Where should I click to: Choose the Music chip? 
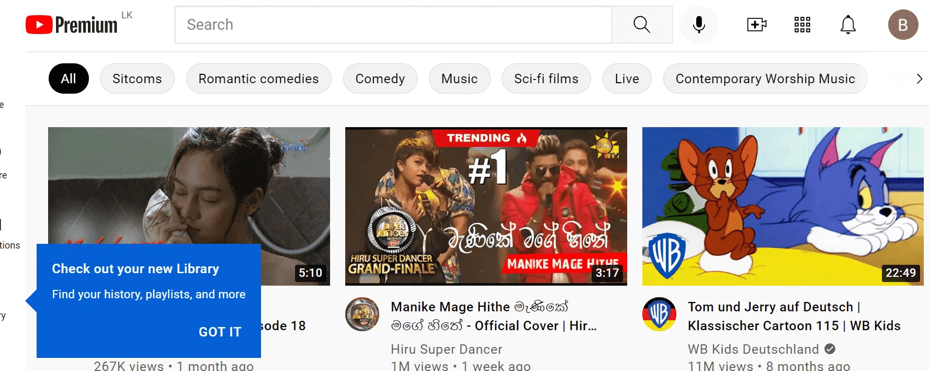(459, 78)
